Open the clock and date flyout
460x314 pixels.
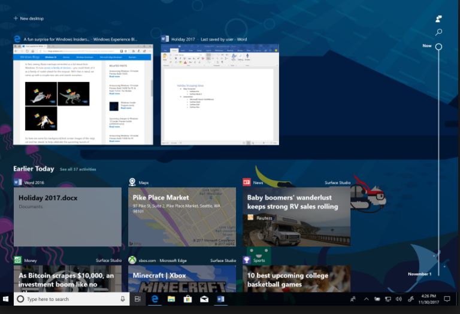pyautogui.click(x=429, y=299)
